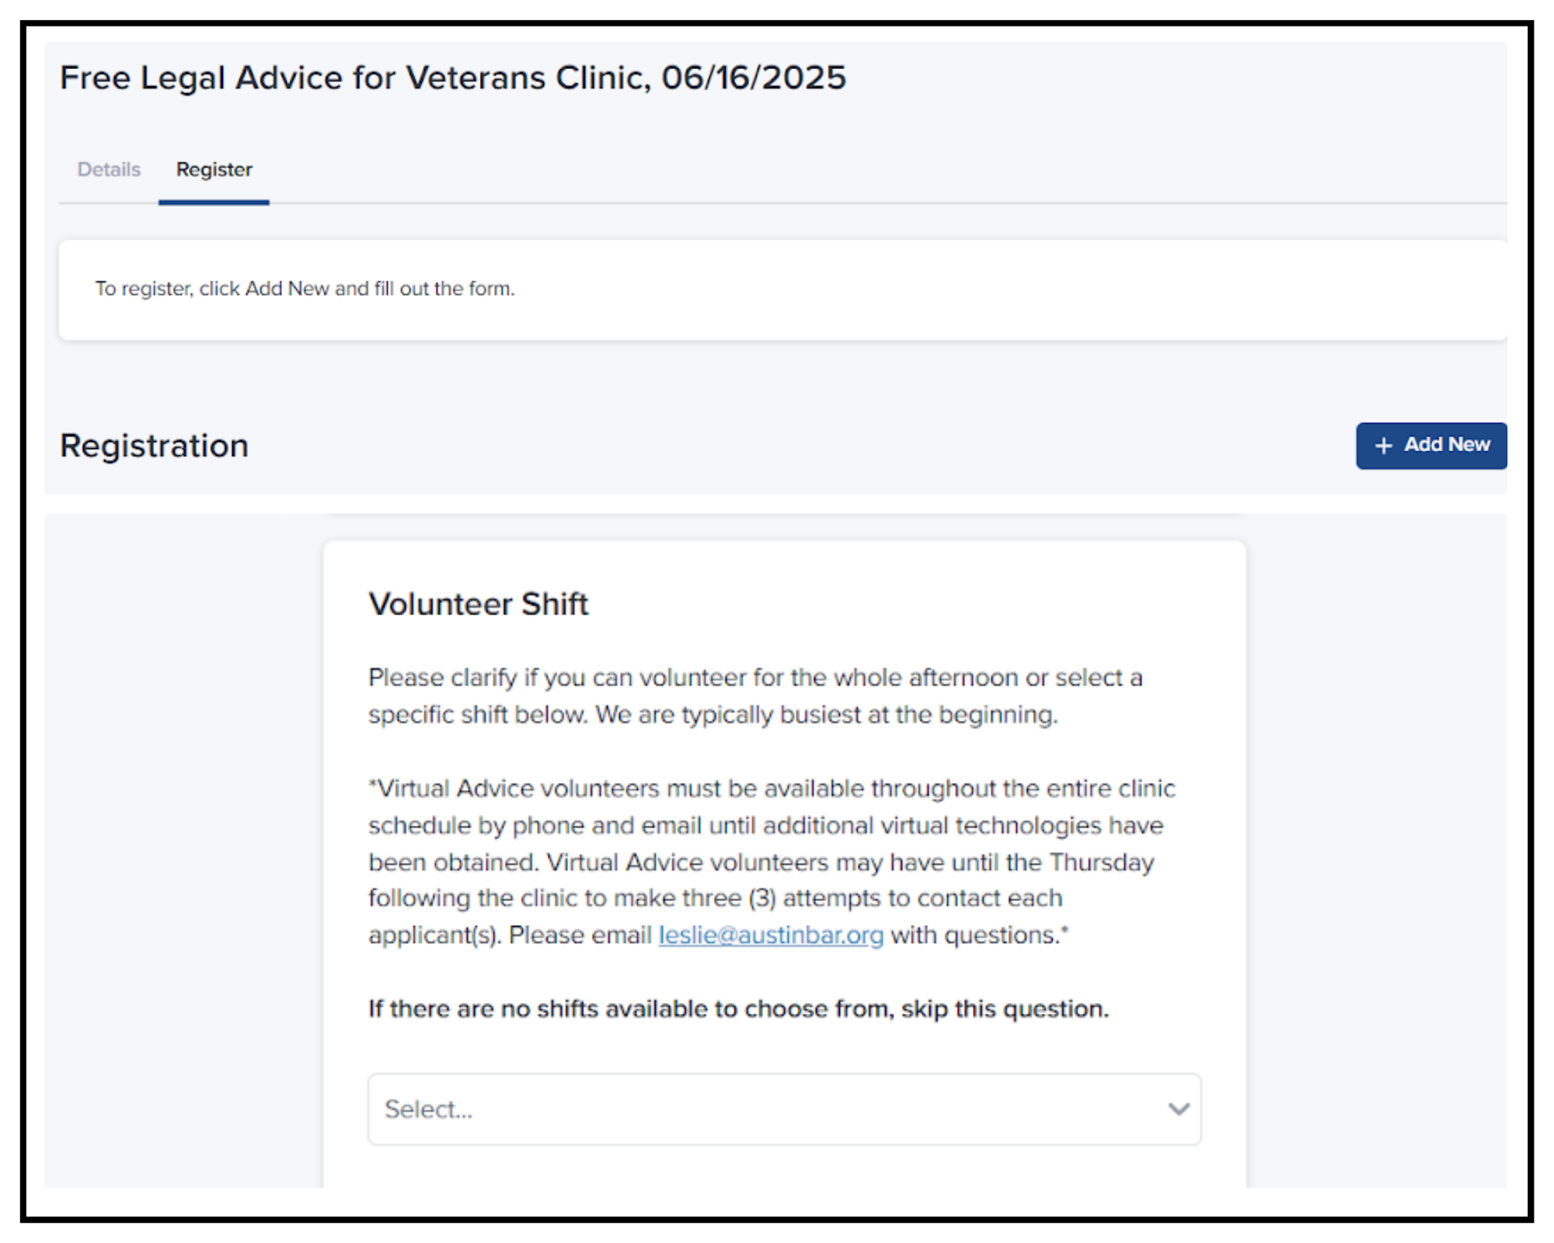The height and width of the screenshot is (1243, 1554).
Task: Click the 06/16/2025 date in the title
Action: tap(753, 78)
